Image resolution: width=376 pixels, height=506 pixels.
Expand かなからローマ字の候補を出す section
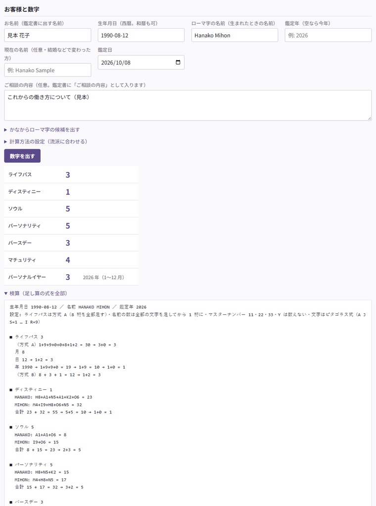42,130
